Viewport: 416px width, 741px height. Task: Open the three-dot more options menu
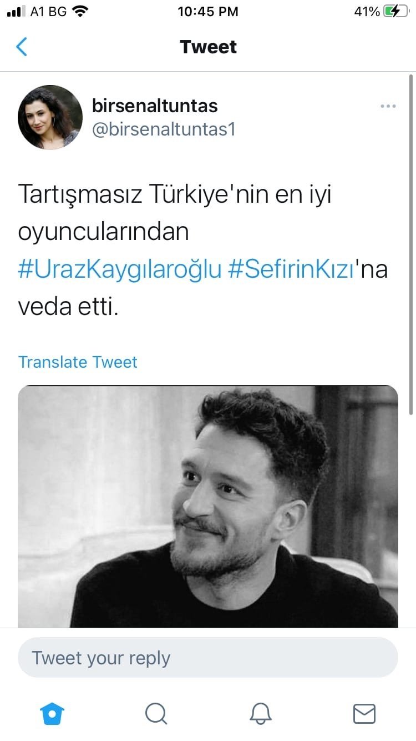point(388,106)
